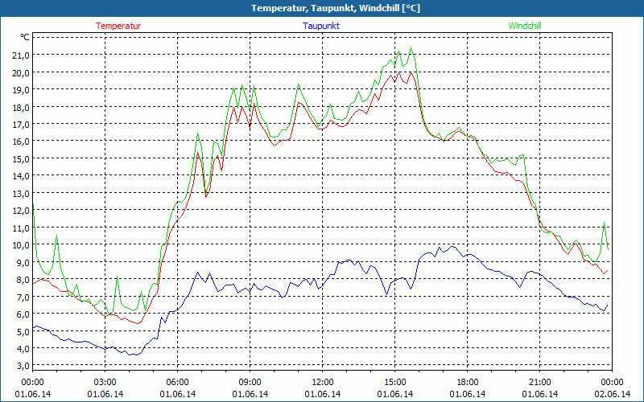This screenshot has height=402, width=644.
Task: Click the 12,0 y-axis value
Action: [21, 210]
